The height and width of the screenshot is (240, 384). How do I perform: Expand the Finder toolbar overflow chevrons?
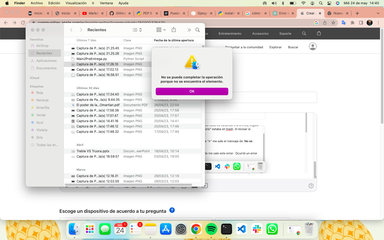coord(189,30)
